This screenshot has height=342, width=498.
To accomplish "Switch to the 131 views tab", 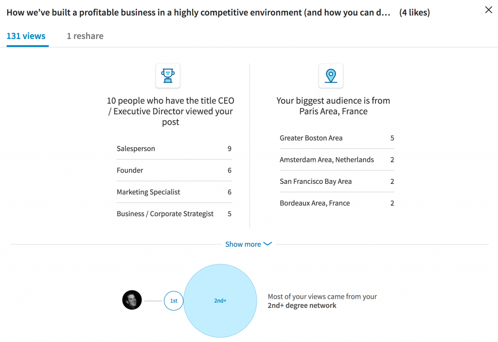I will coord(26,36).
